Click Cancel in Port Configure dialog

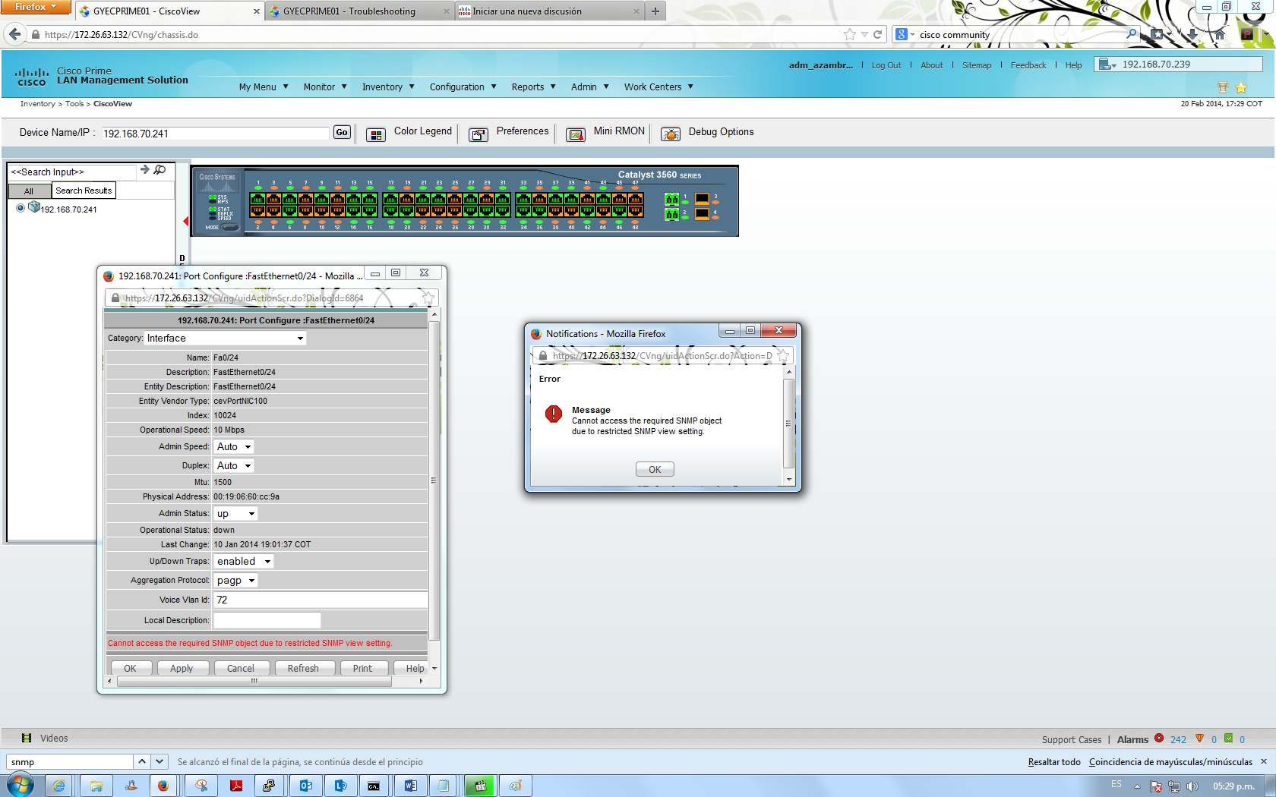(241, 669)
